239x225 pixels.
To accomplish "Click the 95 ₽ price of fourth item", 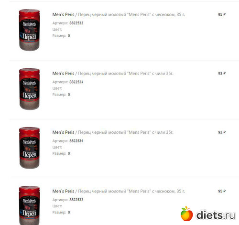I will point(222,191).
